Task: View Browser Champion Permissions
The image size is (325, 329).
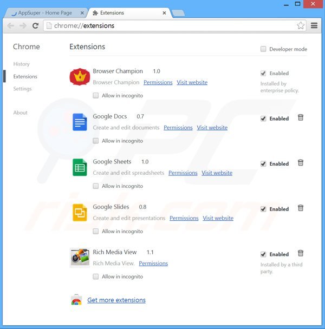Action: pos(158,82)
